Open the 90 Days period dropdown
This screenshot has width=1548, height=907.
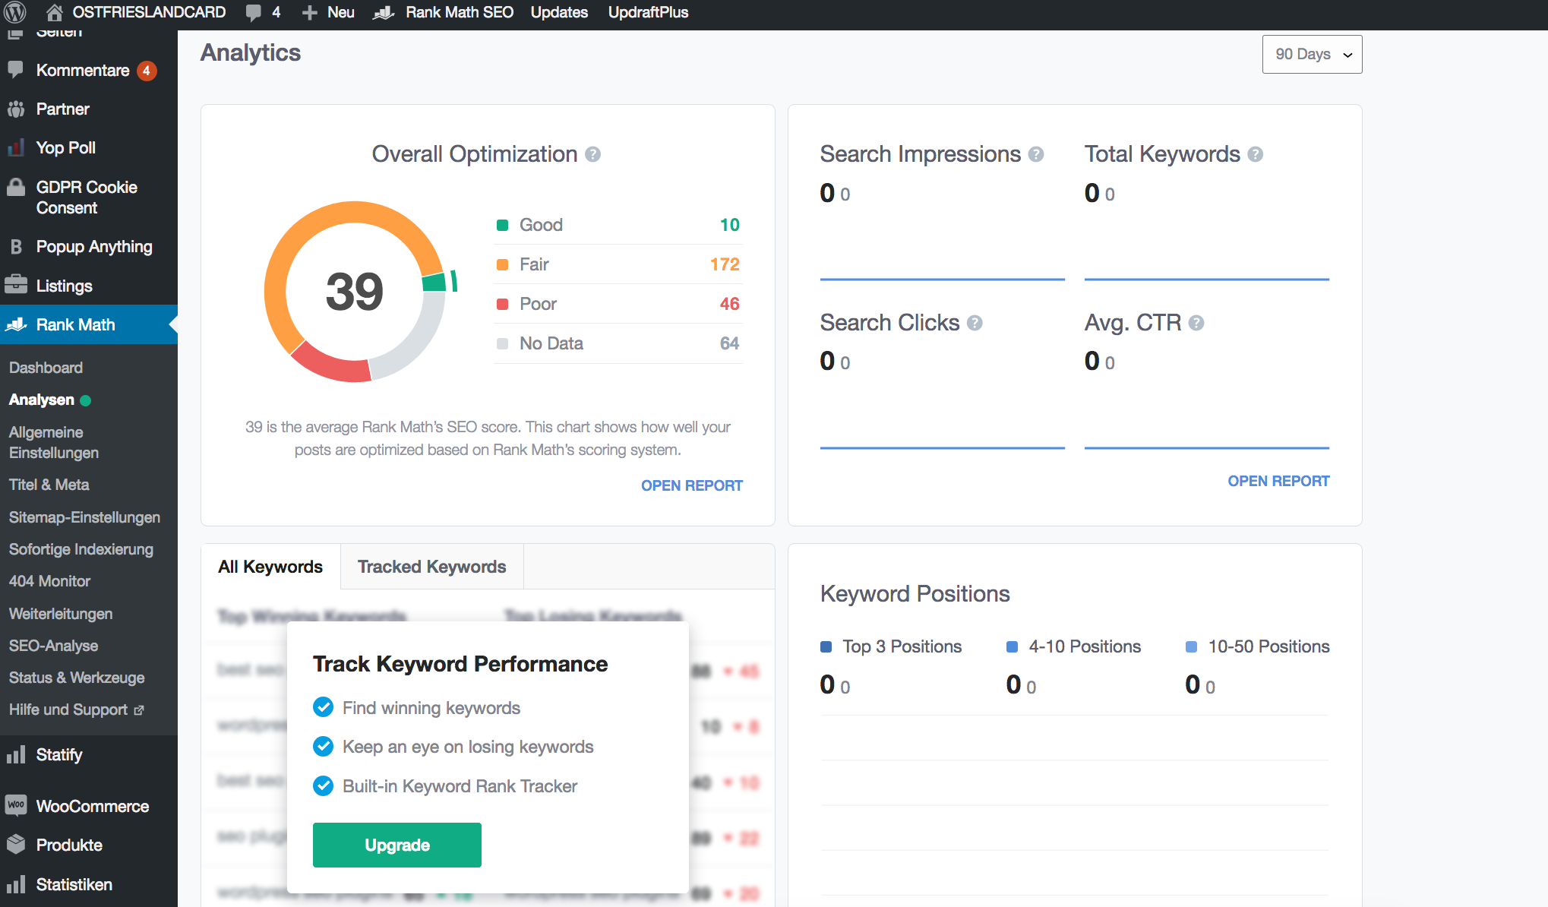(x=1312, y=54)
